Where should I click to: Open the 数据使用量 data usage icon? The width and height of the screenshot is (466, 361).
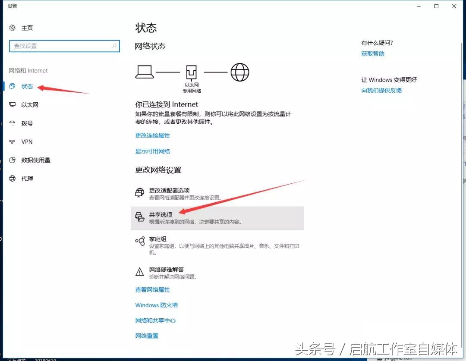(12, 160)
